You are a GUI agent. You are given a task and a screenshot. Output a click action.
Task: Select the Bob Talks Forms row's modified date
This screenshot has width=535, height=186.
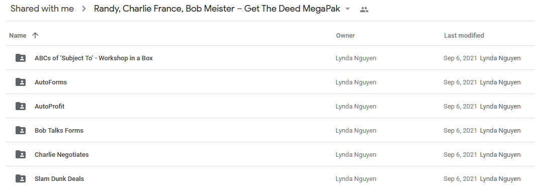460,130
